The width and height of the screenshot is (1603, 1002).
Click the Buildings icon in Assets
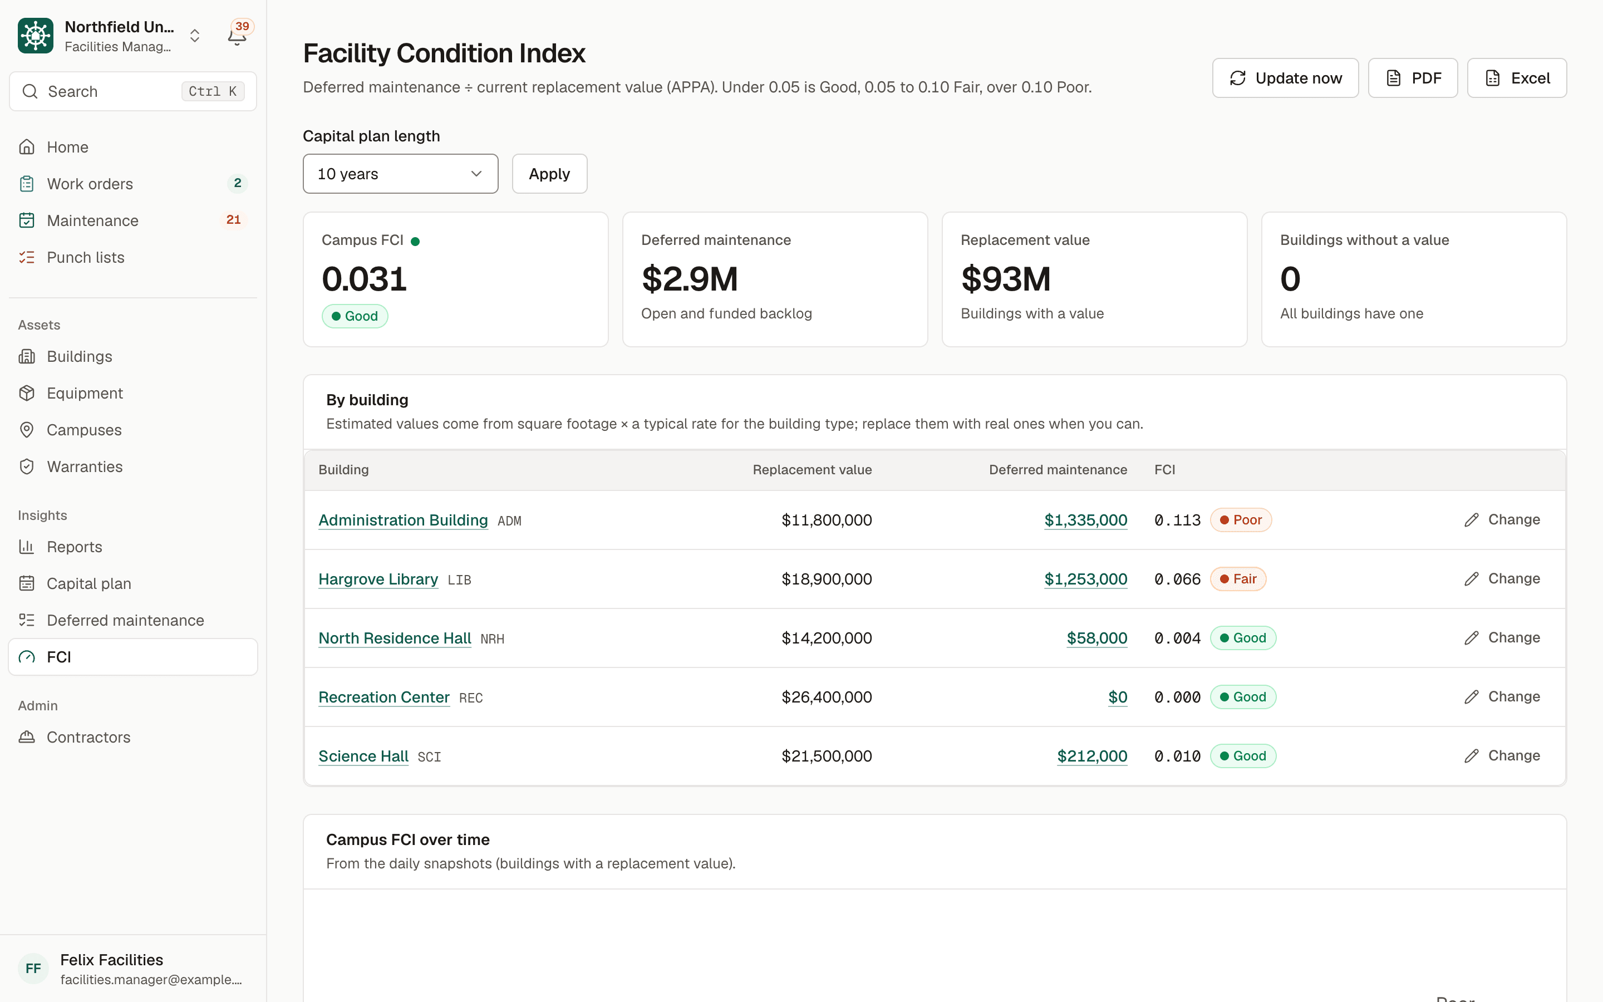click(27, 356)
